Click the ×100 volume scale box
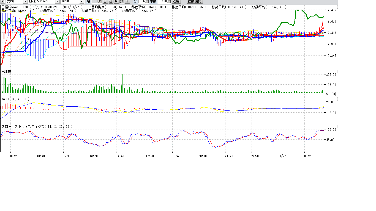Screen dimensions: 376x211 (330, 94)
